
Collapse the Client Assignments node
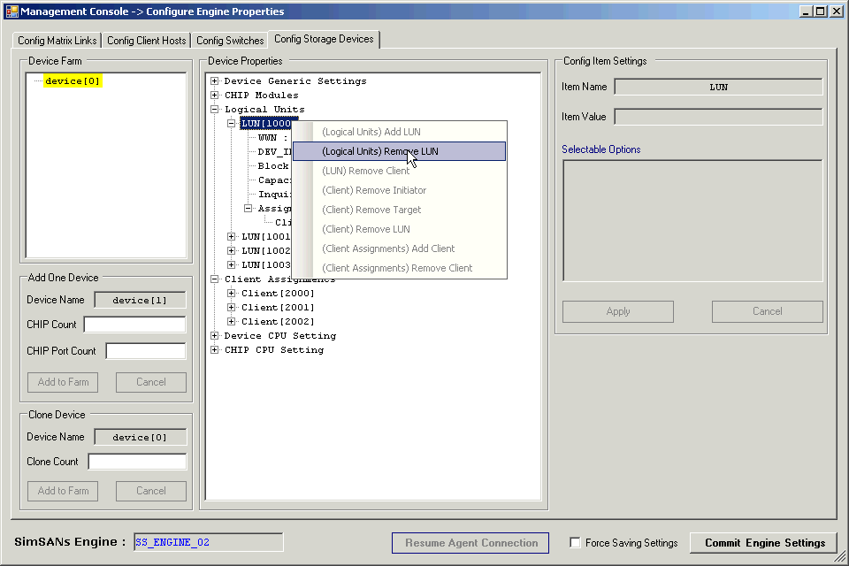[214, 279]
